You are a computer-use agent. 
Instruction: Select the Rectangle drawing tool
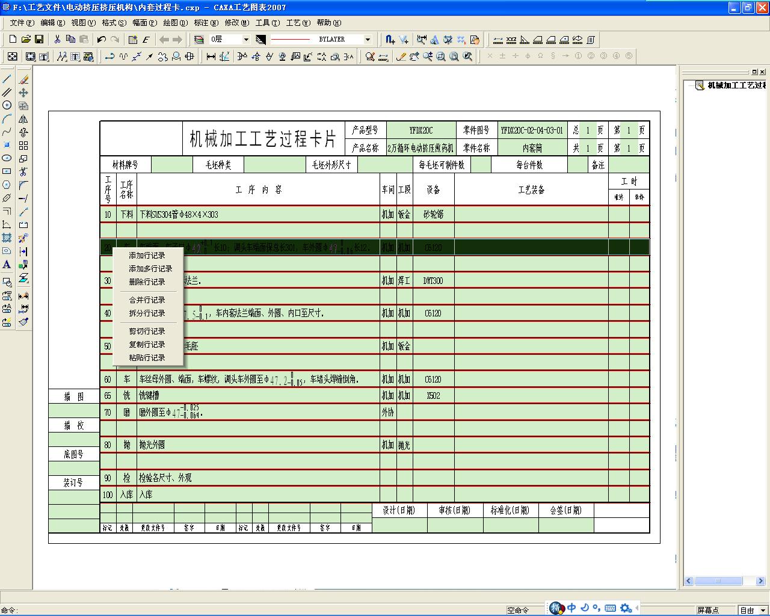[x=7, y=171]
